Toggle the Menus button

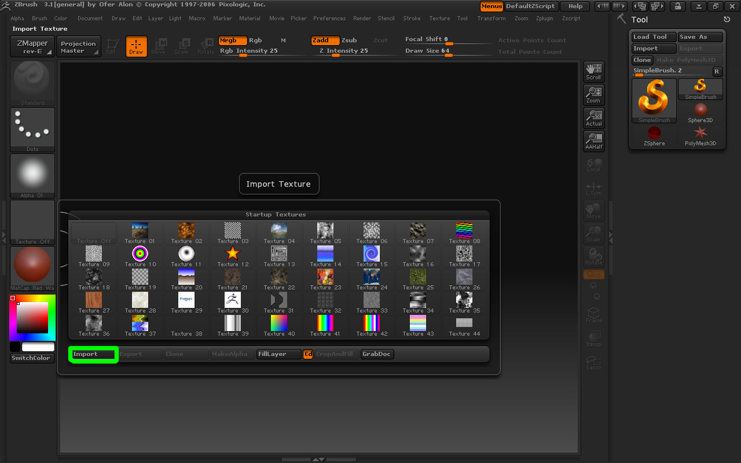point(491,6)
